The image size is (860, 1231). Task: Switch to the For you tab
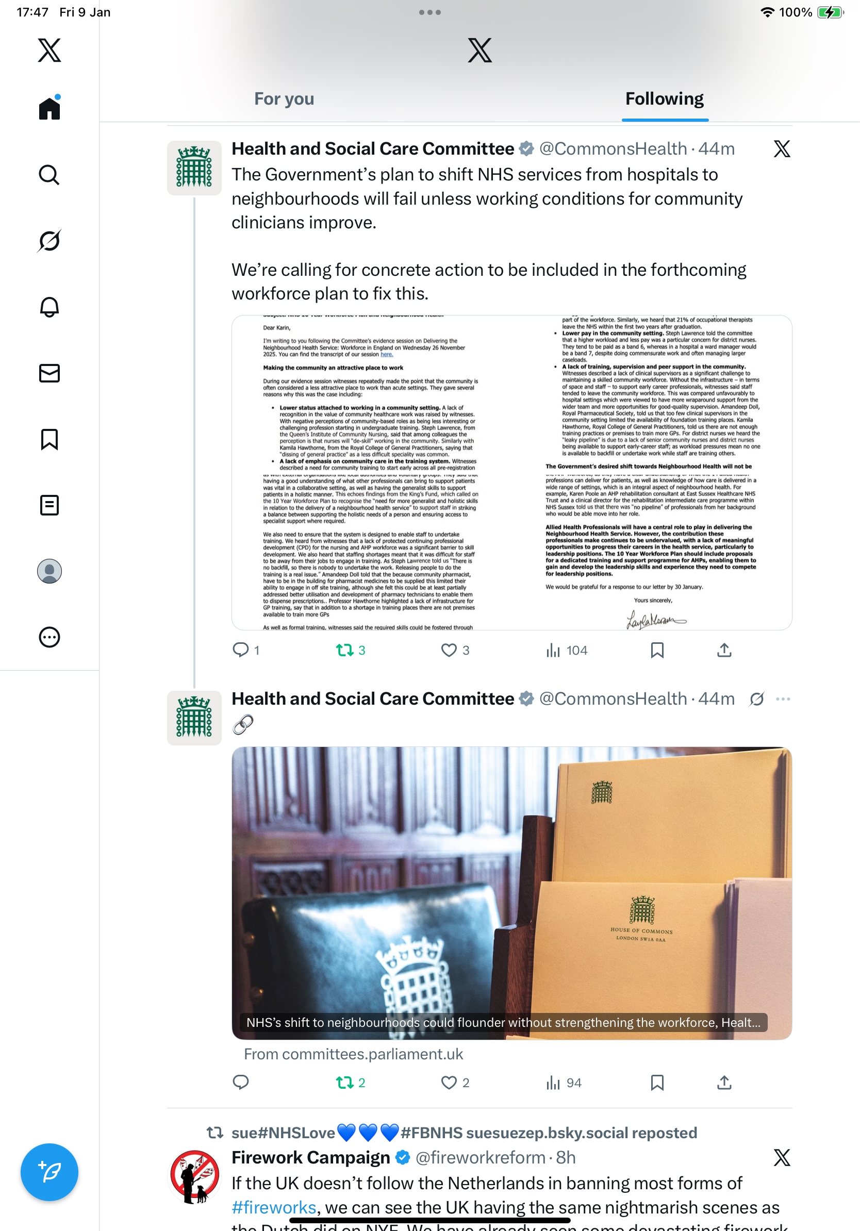click(x=284, y=98)
